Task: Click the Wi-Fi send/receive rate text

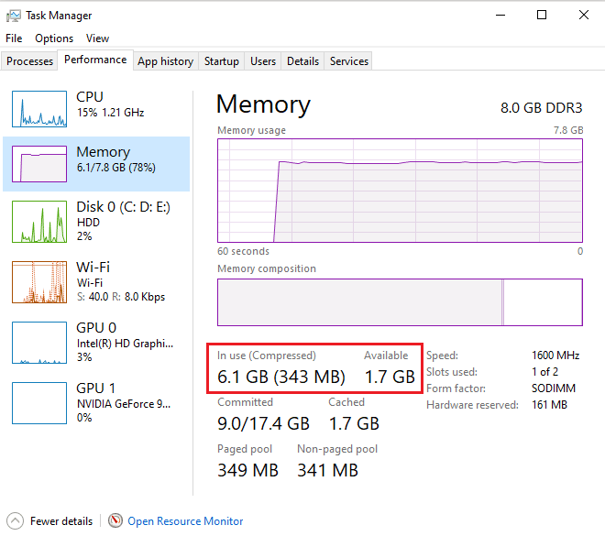Action: pos(121,297)
